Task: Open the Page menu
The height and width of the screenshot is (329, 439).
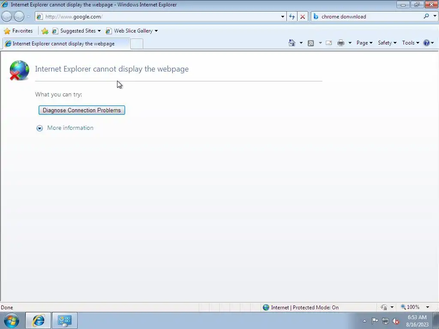Action: pos(364,43)
